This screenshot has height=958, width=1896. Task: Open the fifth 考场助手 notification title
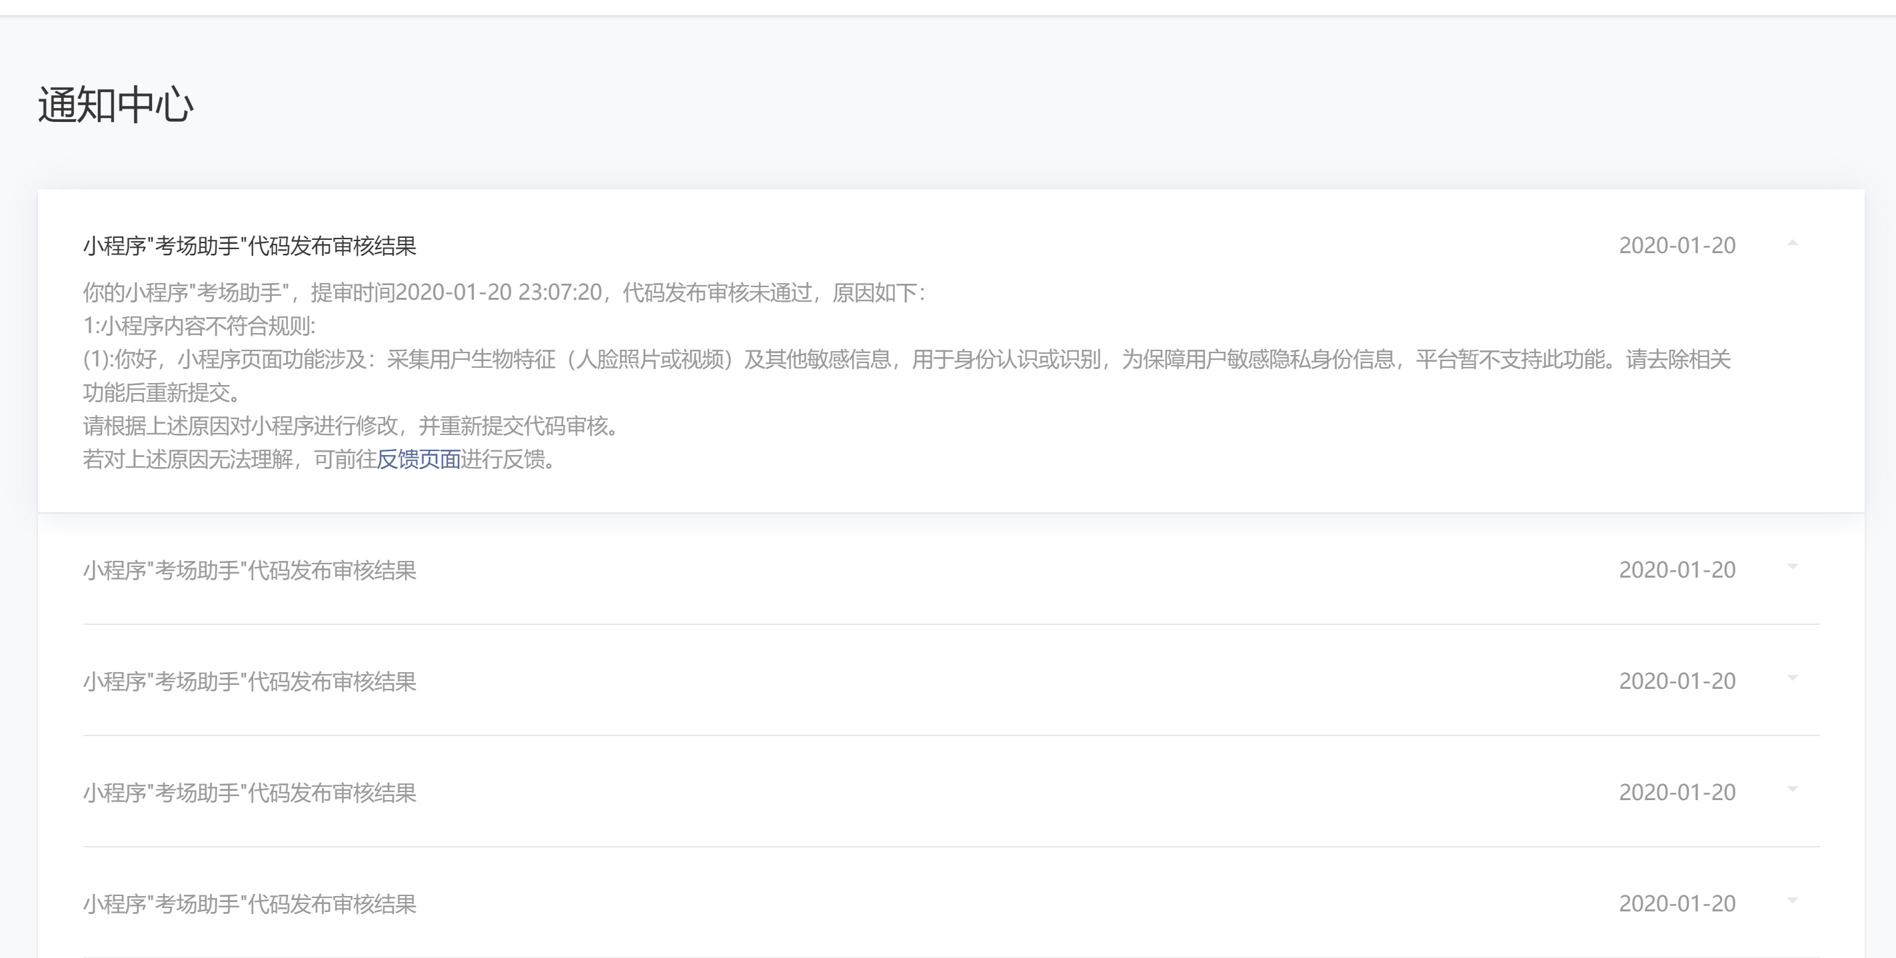249,903
